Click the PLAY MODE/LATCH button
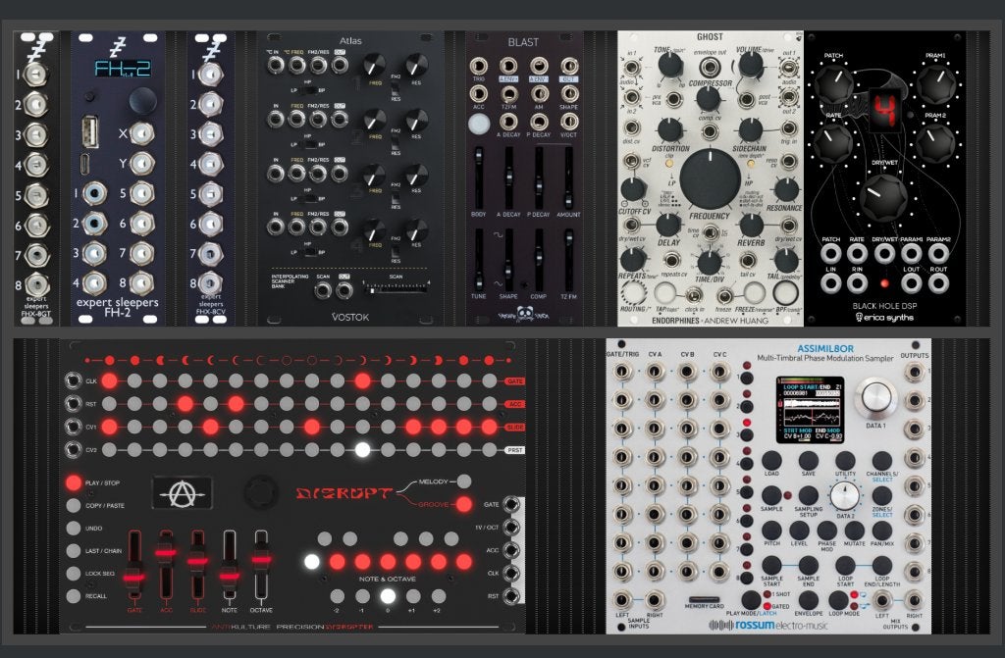 pyautogui.click(x=751, y=600)
